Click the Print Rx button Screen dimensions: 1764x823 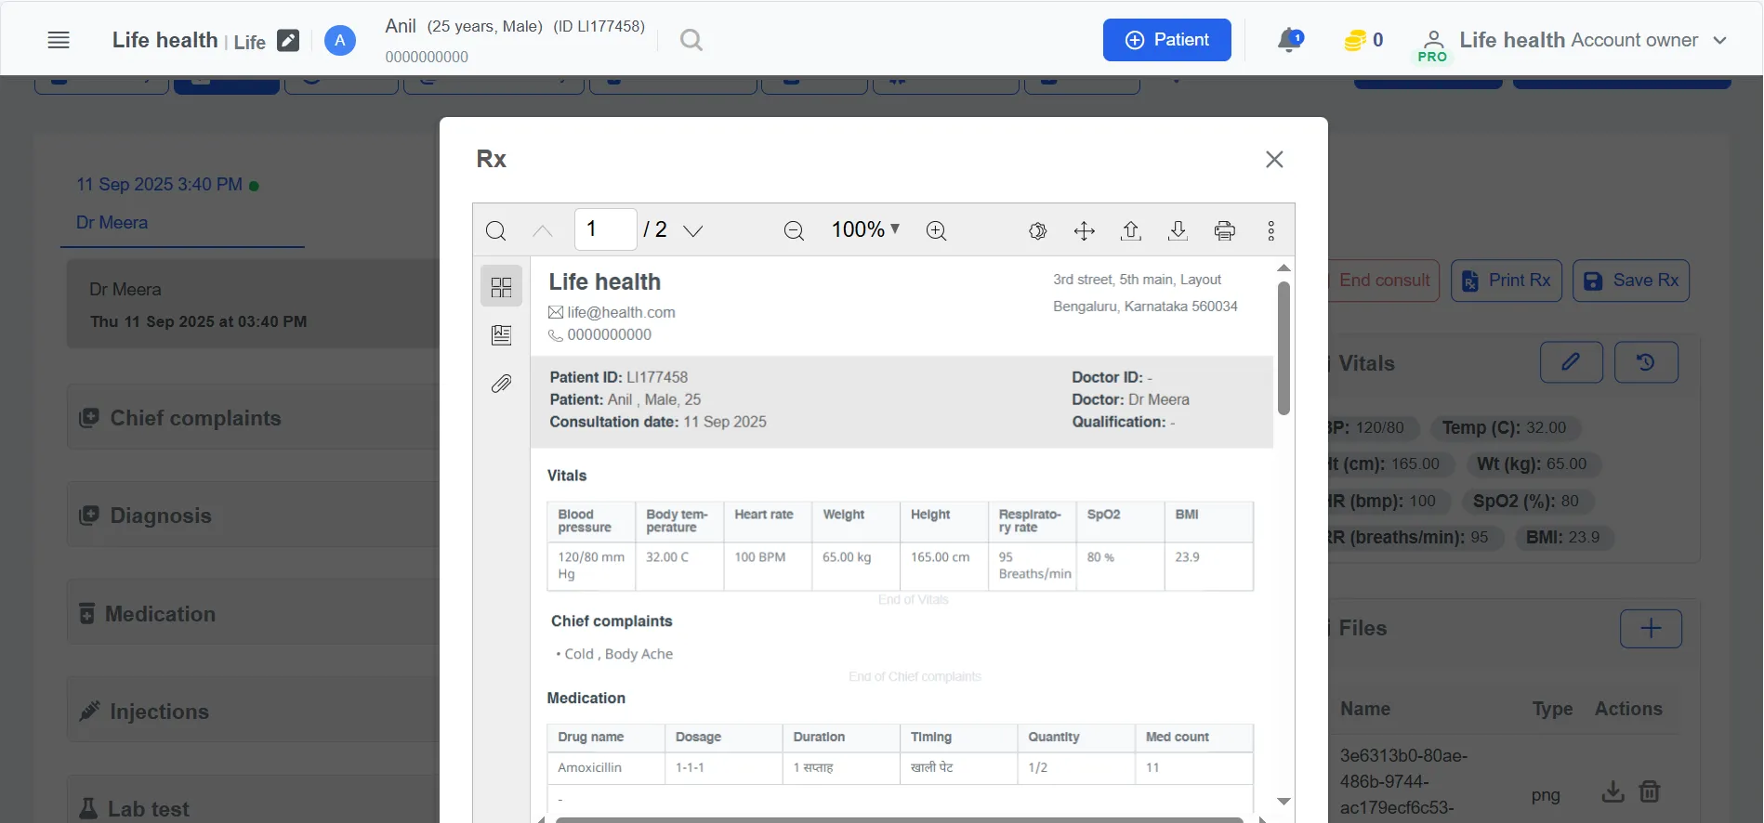coord(1507,281)
